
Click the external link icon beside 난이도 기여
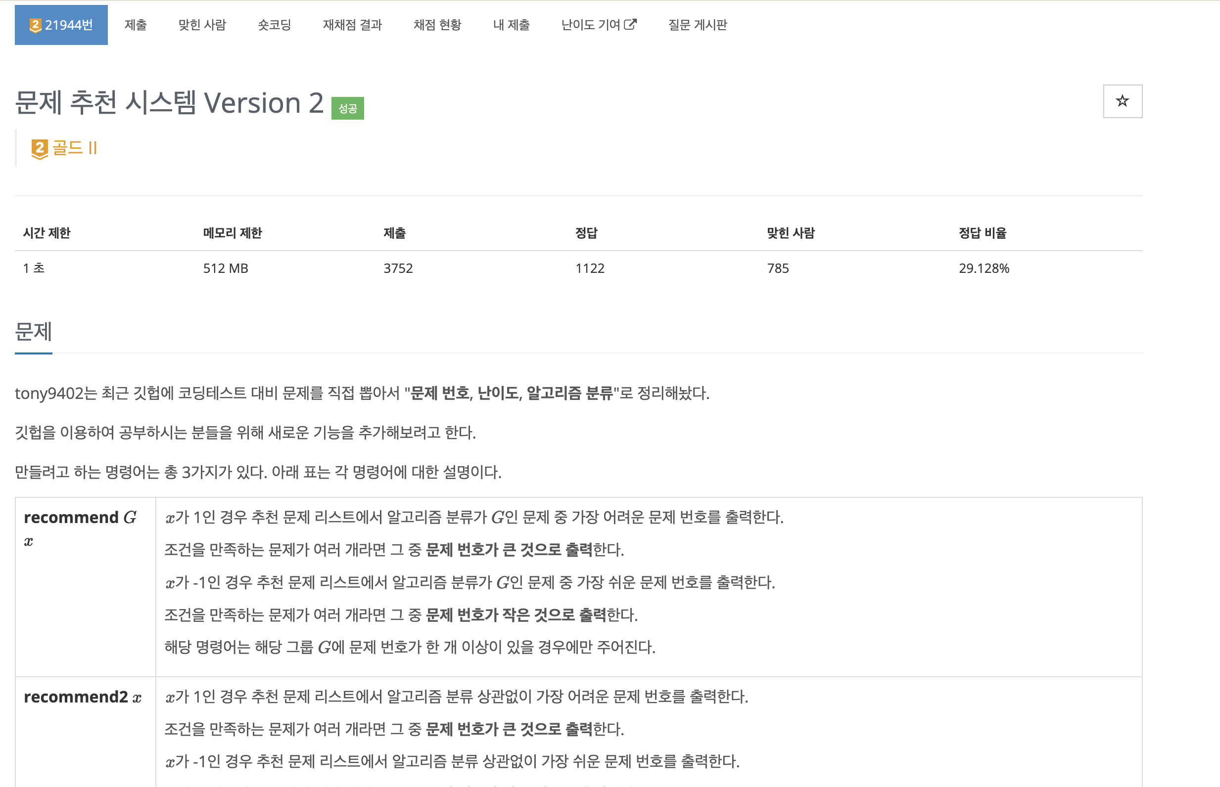630,24
